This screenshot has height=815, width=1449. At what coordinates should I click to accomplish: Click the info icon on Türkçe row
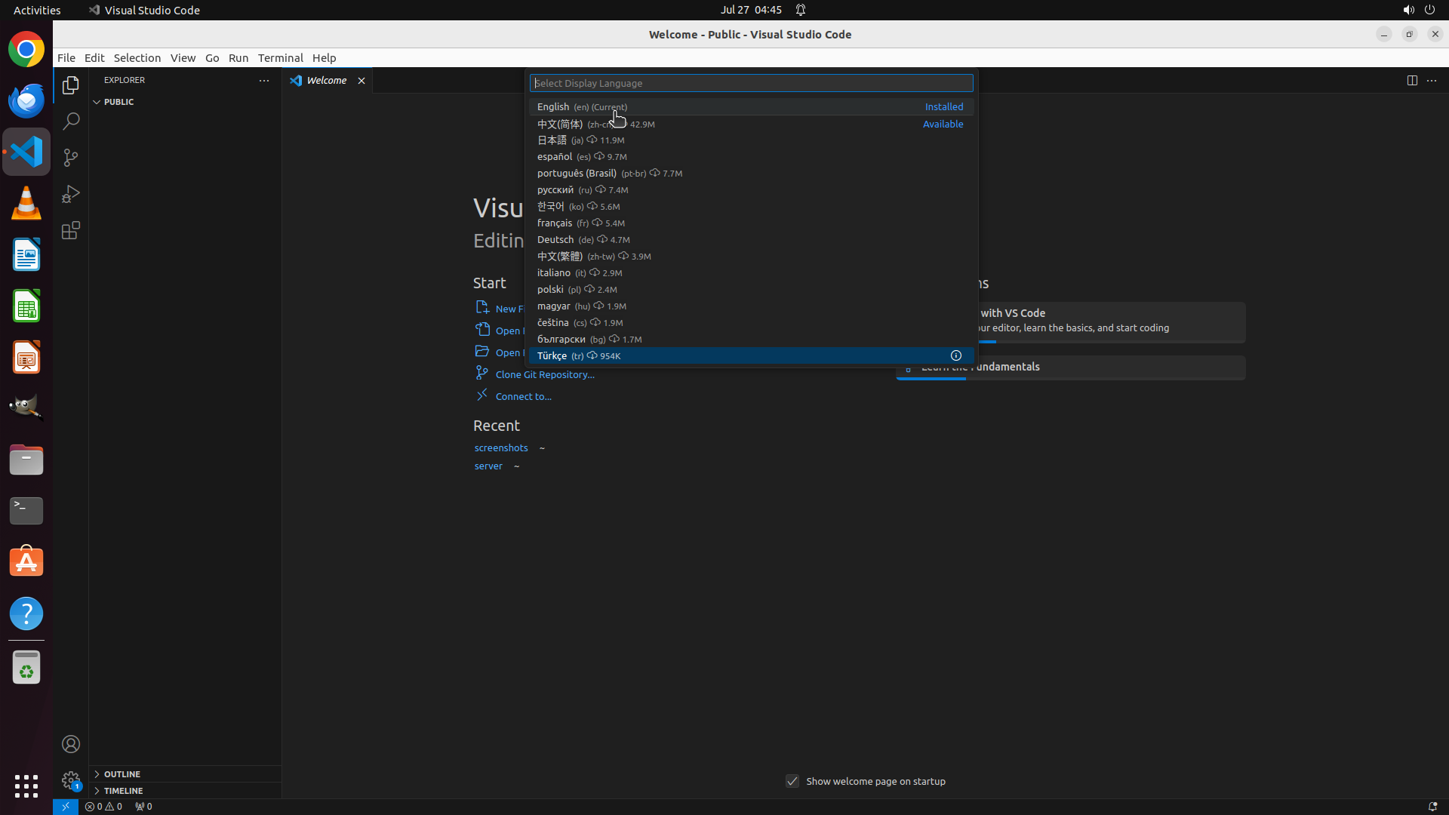[955, 355]
